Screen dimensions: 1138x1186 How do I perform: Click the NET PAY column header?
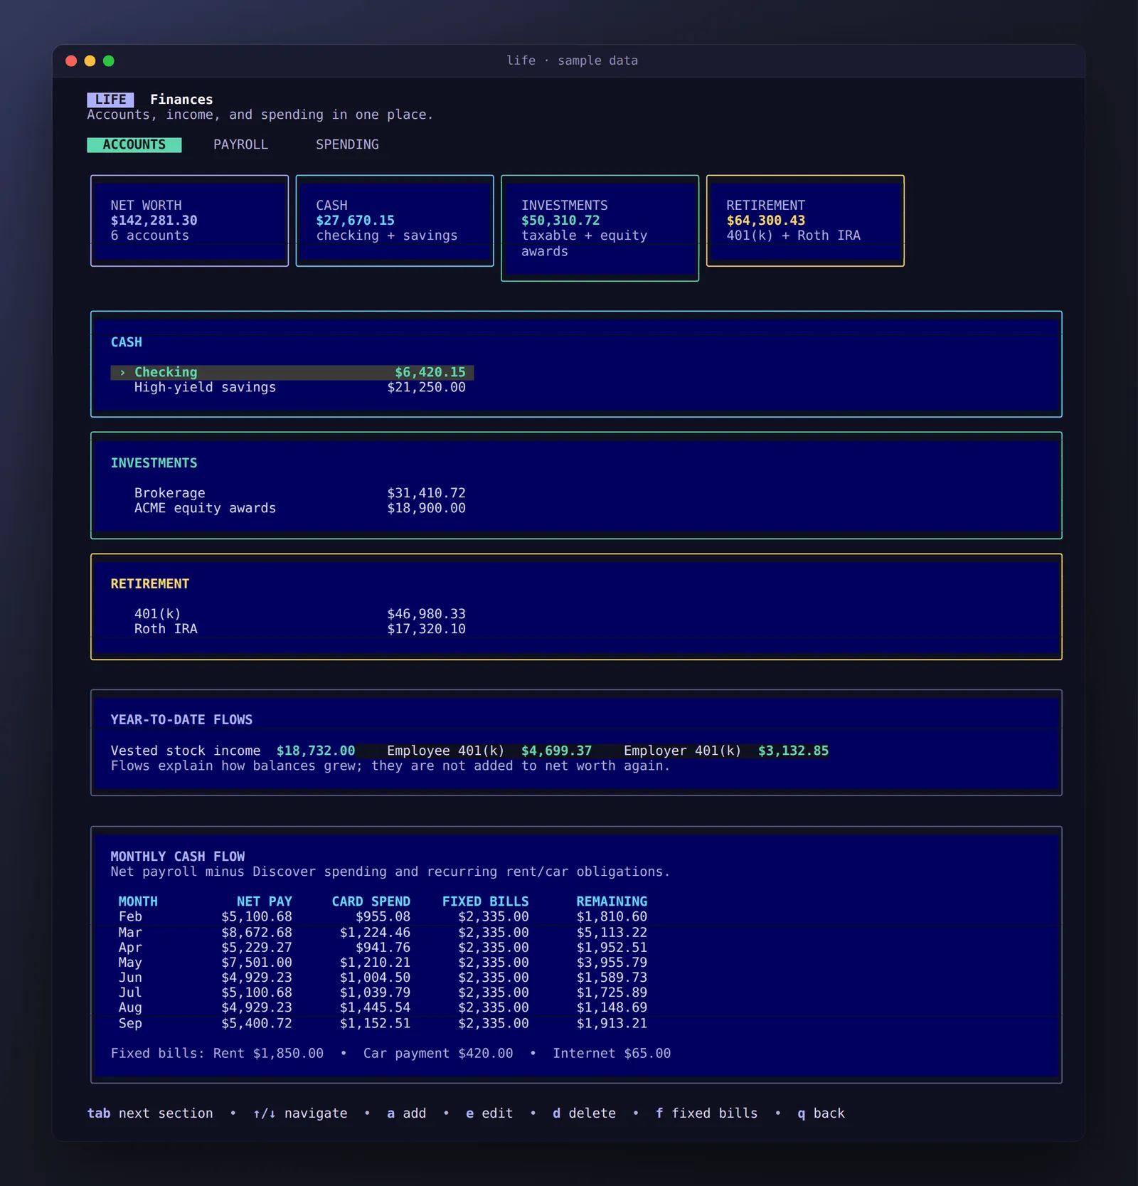tap(265, 901)
